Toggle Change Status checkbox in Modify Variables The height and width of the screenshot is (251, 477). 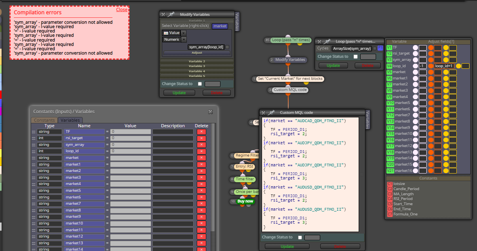pos(200,84)
